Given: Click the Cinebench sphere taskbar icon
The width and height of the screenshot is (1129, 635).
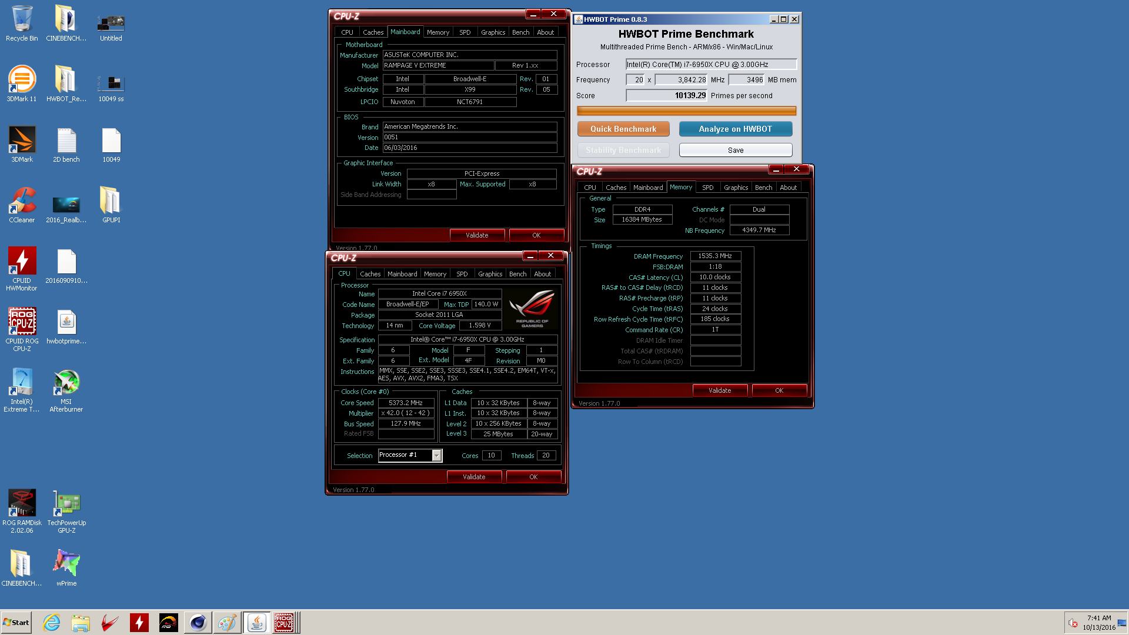Looking at the screenshot, I should click(198, 623).
